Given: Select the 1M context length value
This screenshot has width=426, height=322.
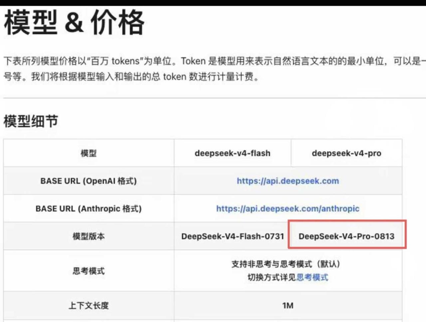Looking at the screenshot, I should [288, 305].
